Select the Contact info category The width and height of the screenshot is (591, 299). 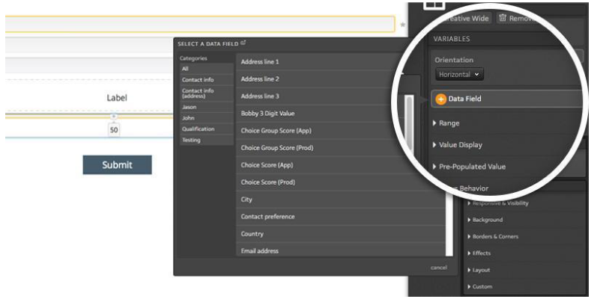(x=197, y=79)
